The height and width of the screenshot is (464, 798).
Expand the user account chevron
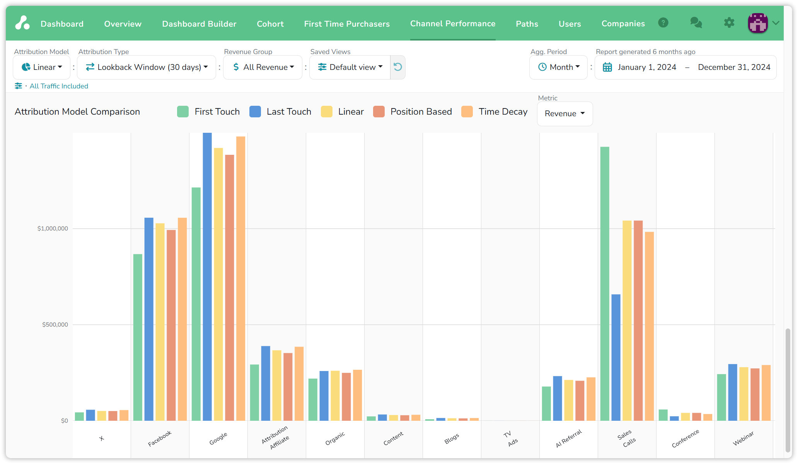pos(775,23)
